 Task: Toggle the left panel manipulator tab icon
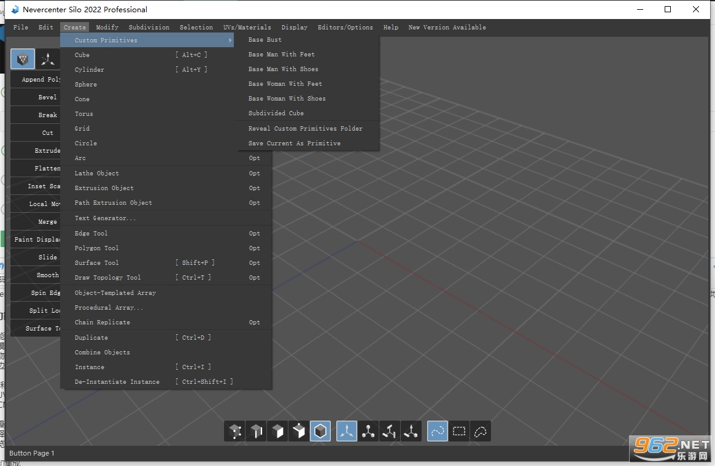[47, 59]
